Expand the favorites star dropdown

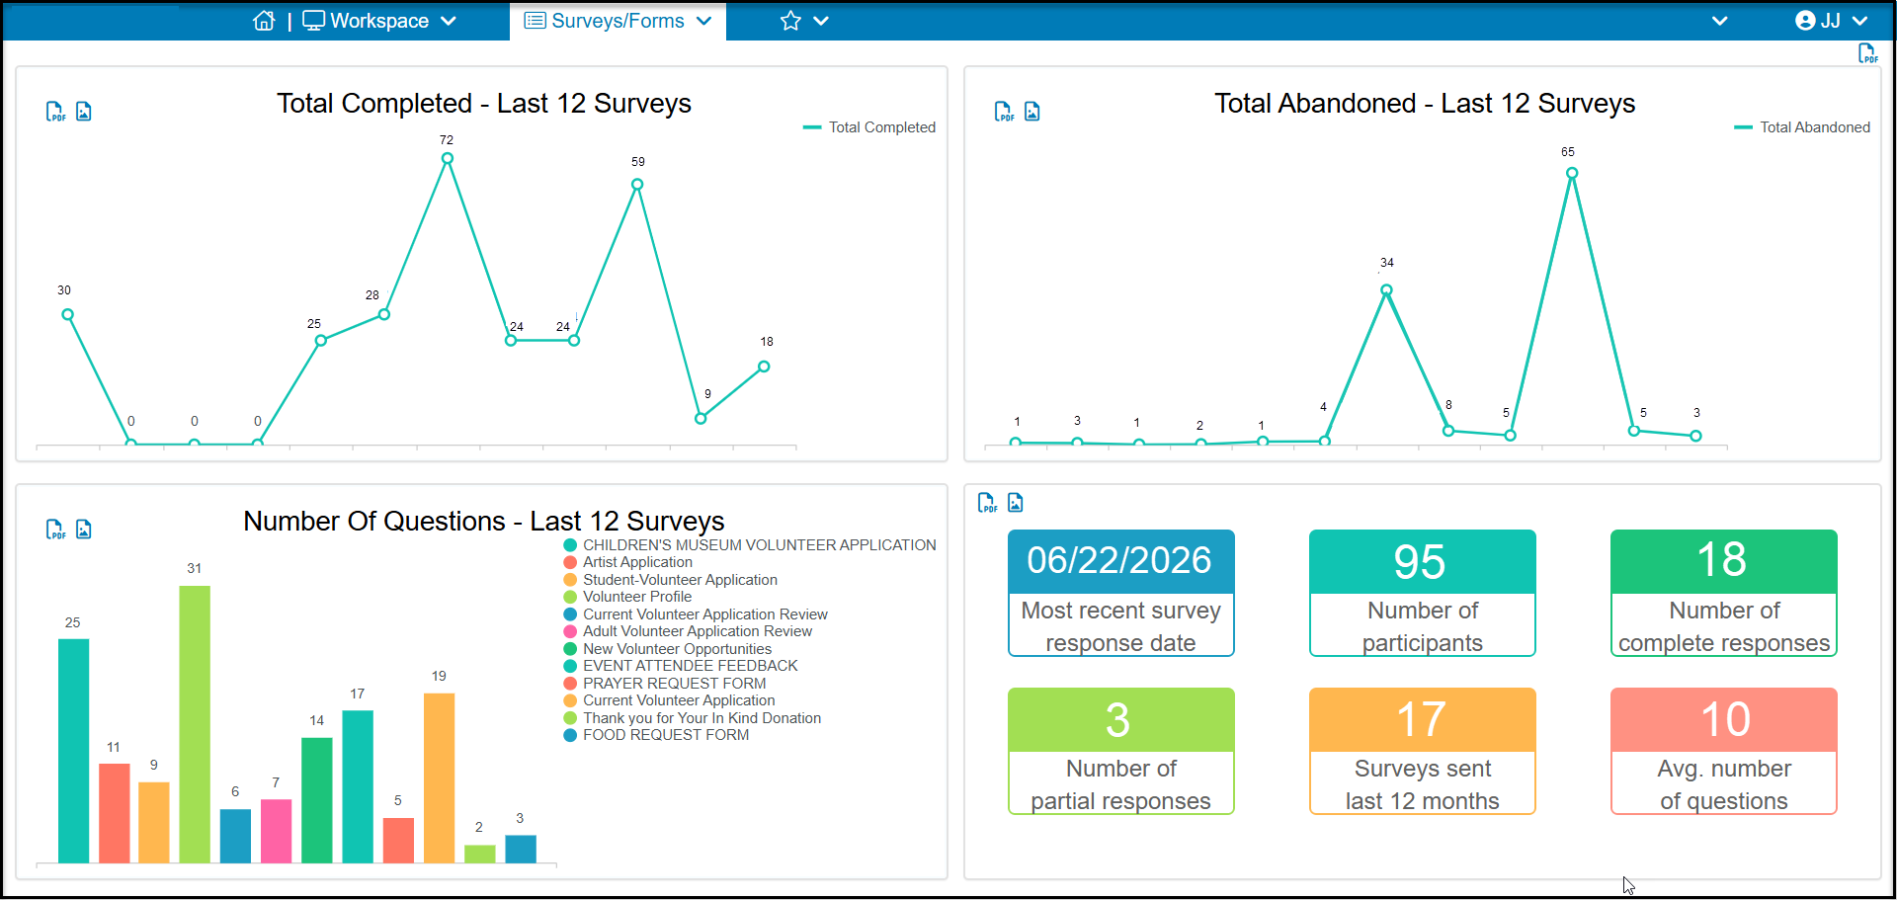coord(804,21)
